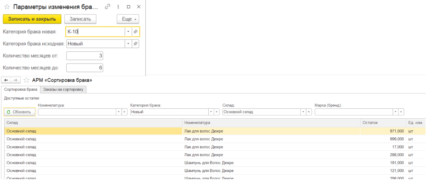Clear the Склад filter with its X button
Image resolution: width=427 pixels, height=184 pixels.
(308, 112)
